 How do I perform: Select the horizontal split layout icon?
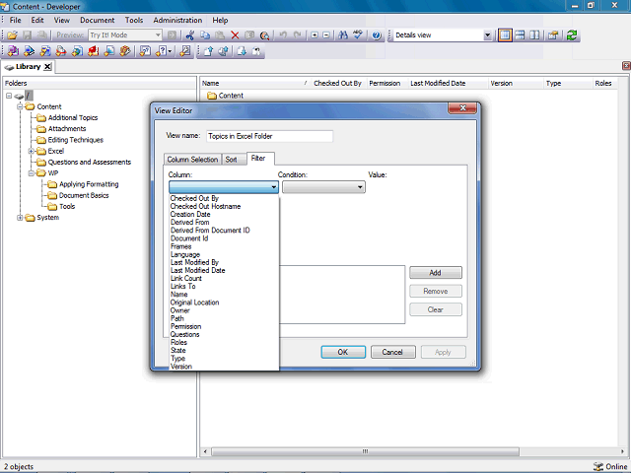pyautogui.click(x=520, y=35)
